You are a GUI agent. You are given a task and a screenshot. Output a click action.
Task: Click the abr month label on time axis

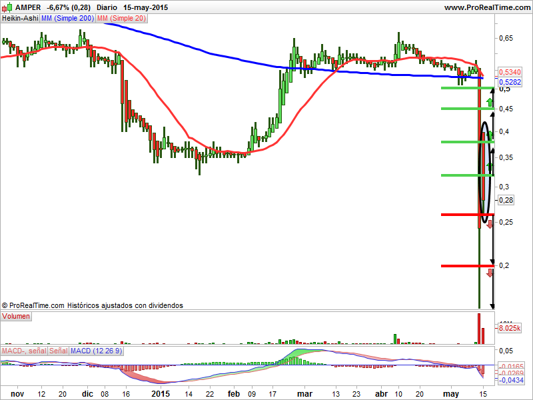pyautogui.click(x=381, y=394)
